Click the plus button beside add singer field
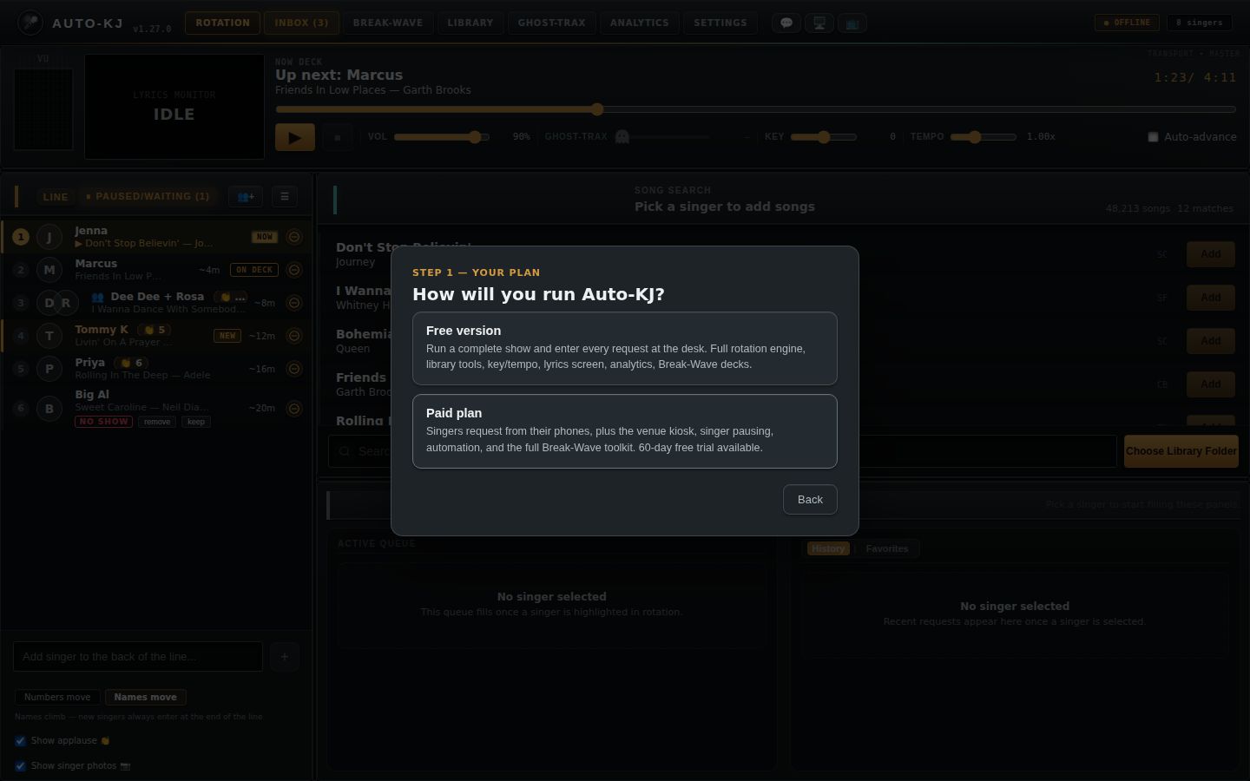Viewport: 1250px width, 781px height. tap(285, 657)
